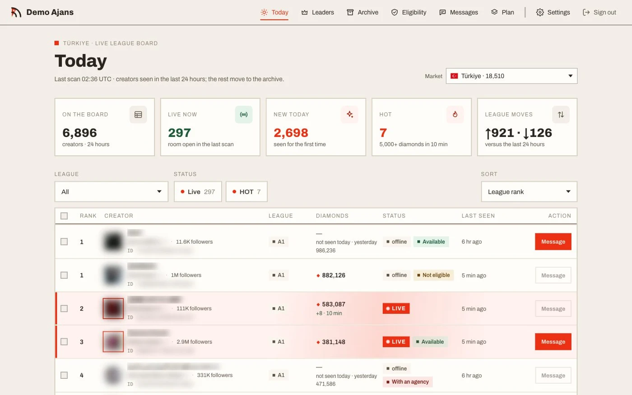The image size is (632, 395).
Task: Click the LIVE badge in rank 2 row
Action: (396, 308)
